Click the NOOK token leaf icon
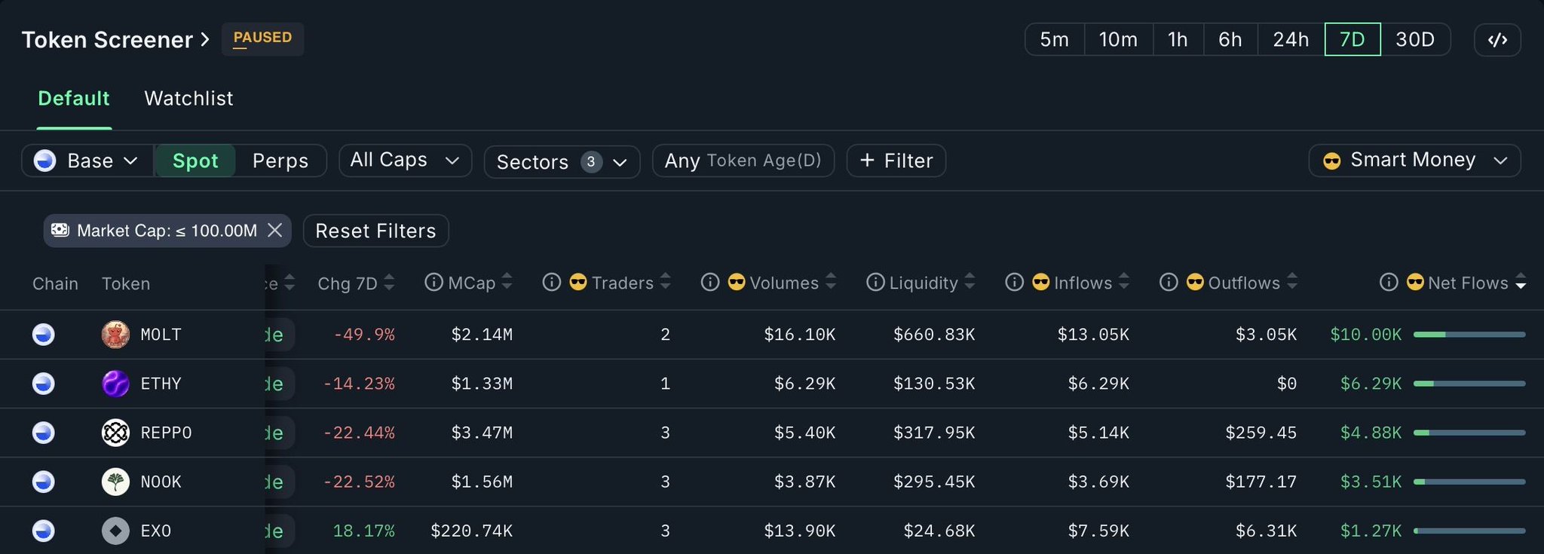 click(115, 482)
